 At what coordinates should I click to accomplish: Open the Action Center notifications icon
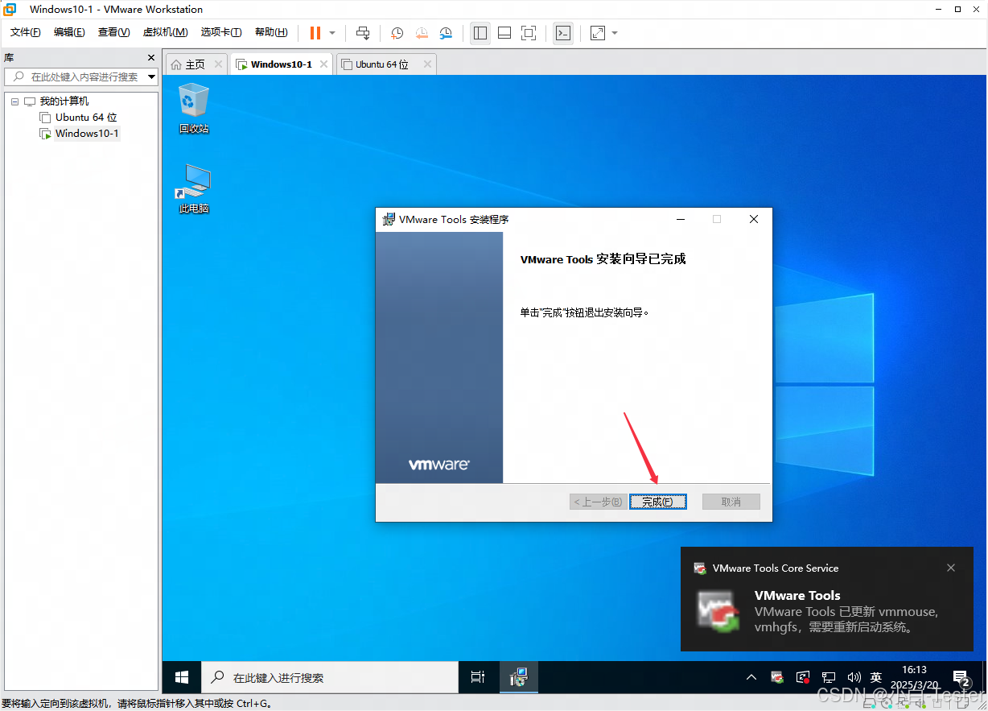tap(961, 677)
